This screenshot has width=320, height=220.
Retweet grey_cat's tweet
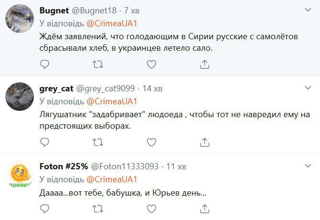pyautogui.click(x=98, y=142)
